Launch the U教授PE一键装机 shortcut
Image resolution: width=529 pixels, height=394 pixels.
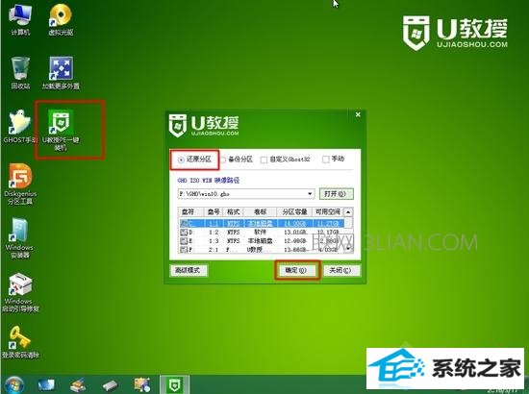point(61,130)
